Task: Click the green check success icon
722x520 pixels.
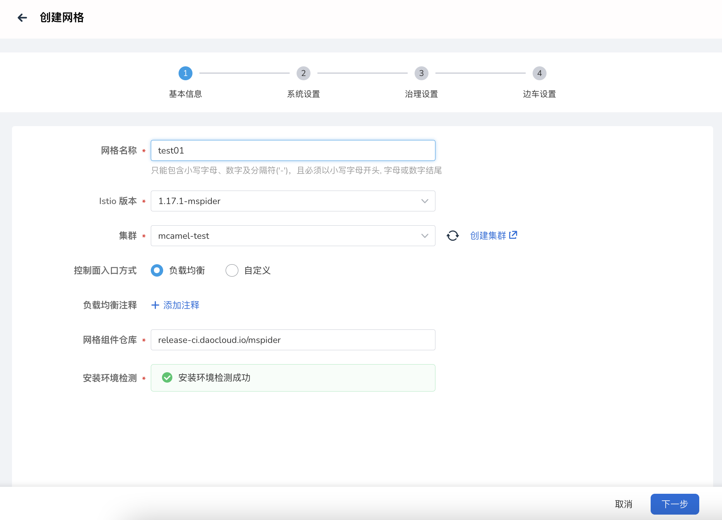Action: 167,378
